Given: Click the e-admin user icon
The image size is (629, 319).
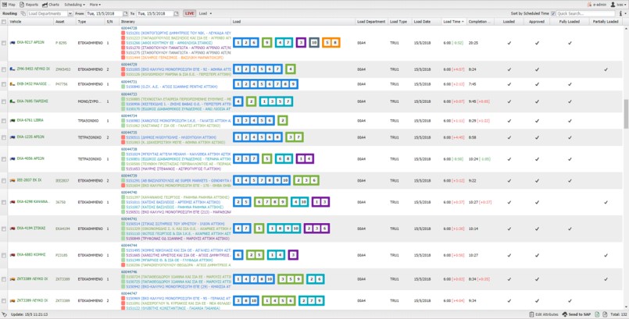Looking at the screenshot, I should pyautogui.click(x=591, y=5).
